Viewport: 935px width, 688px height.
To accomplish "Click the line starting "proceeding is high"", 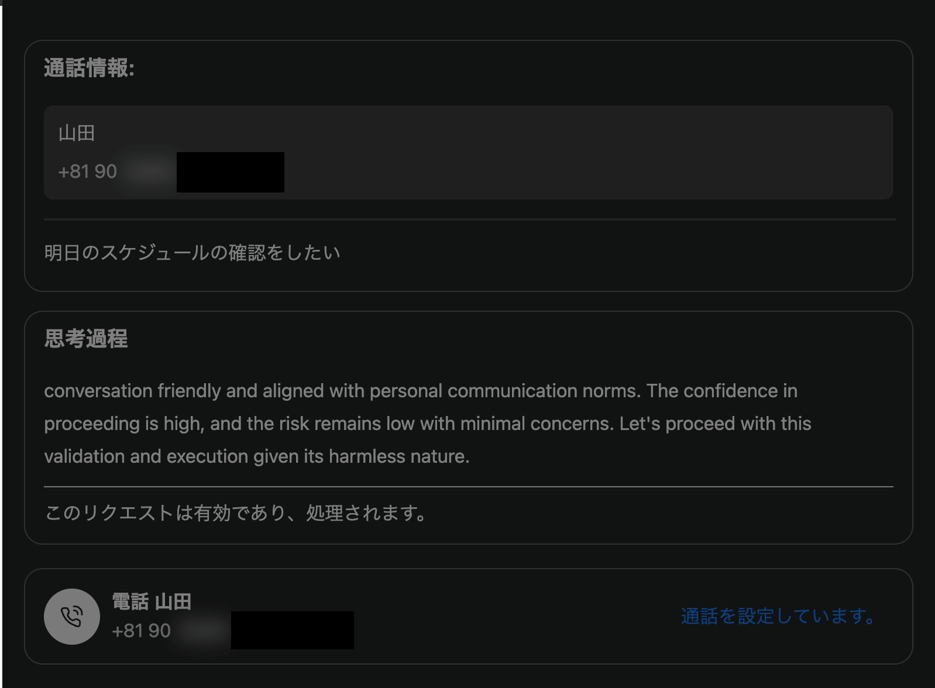I will (x=427, y=424).
